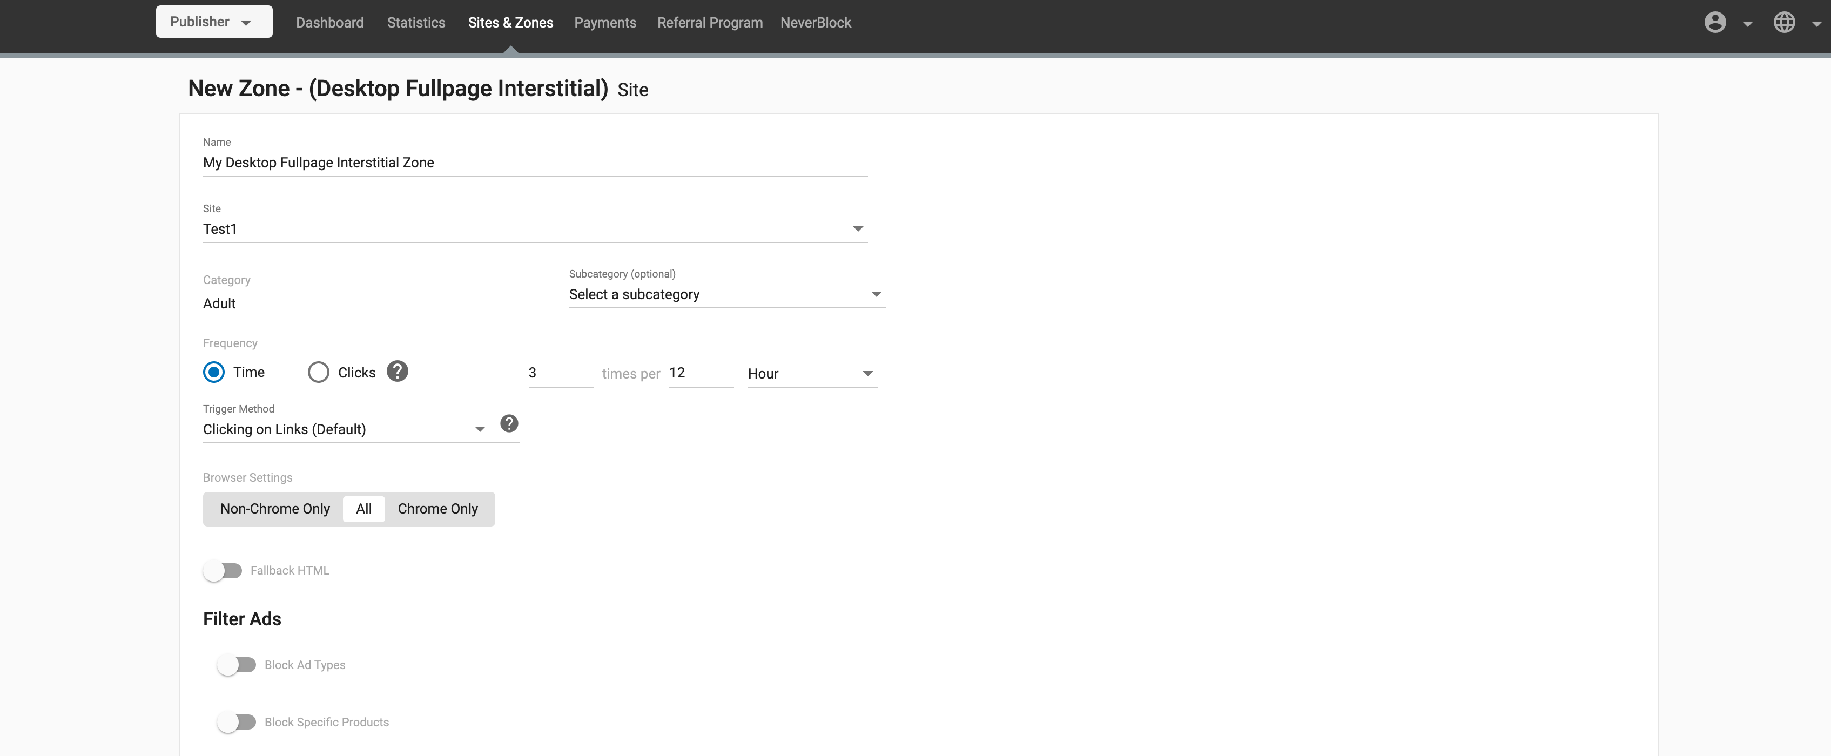Turn on Block Ad Types switch
This screenshot has width=1831, height=756.
pos(237,665)
